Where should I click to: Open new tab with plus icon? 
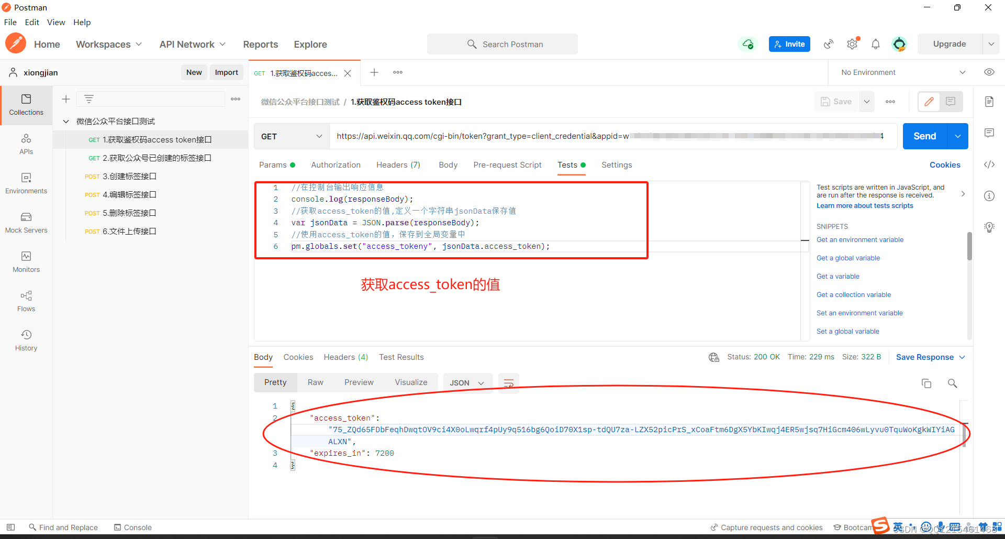[374, 72]
